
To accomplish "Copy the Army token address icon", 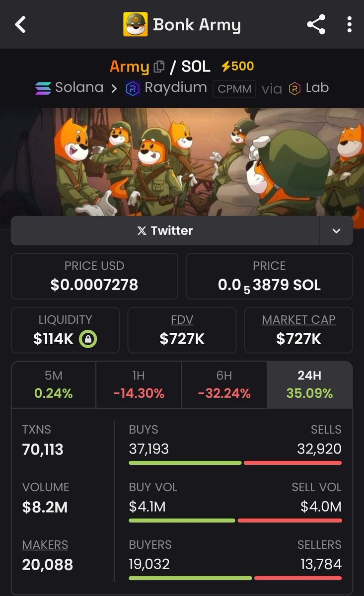I will 159,67.
